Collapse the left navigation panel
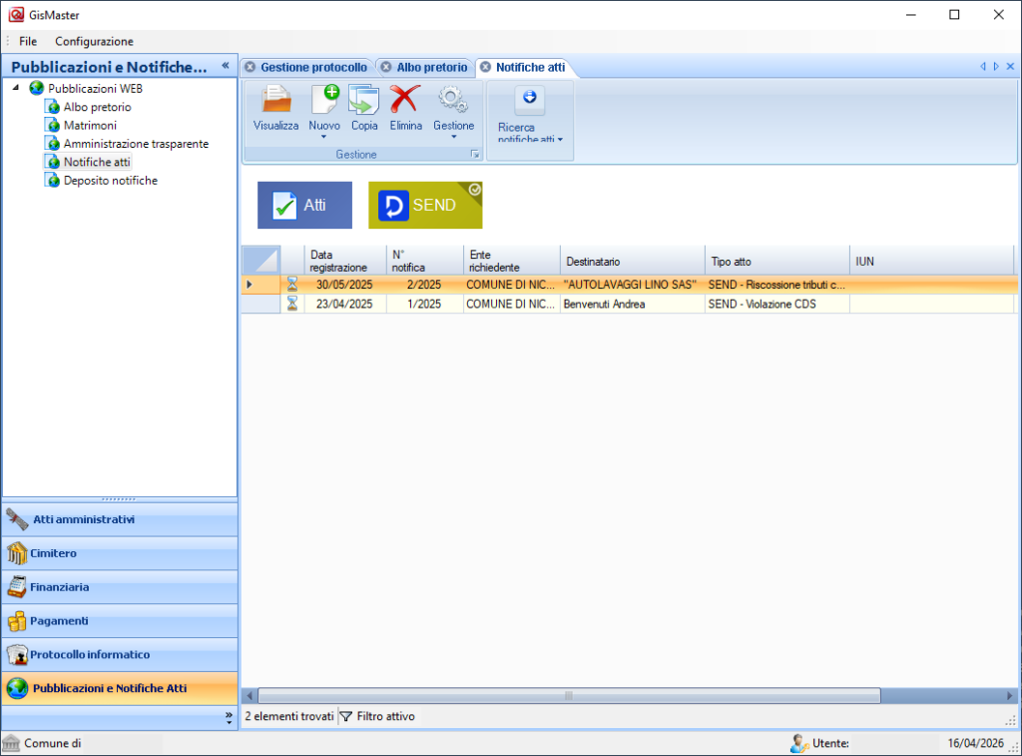This screenshot has height=756, width=1022. click(226, 66)
